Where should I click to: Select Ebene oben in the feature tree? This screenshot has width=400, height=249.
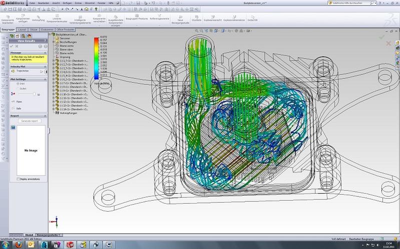[x=66, y=49]
